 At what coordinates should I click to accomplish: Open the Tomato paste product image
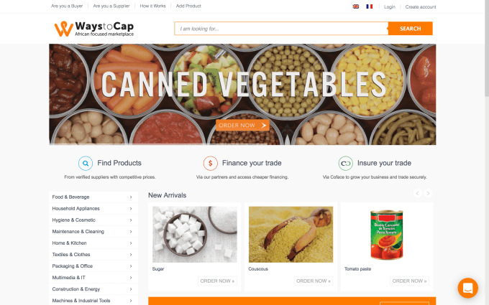pos(387,235)
